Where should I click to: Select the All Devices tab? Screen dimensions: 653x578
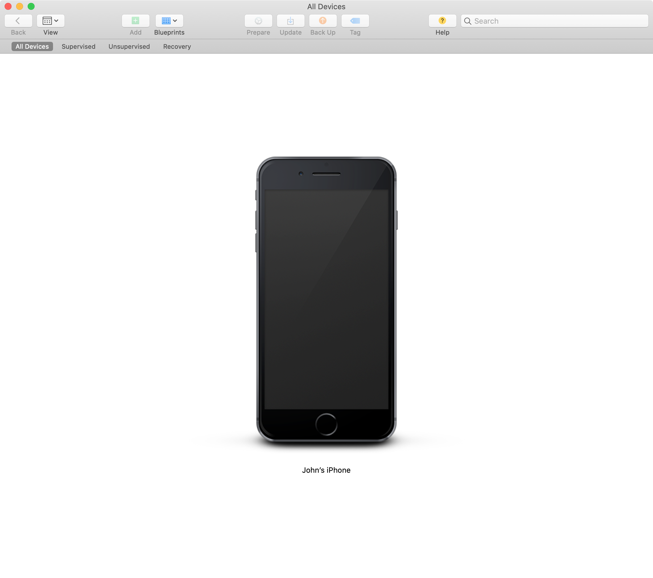32,46
